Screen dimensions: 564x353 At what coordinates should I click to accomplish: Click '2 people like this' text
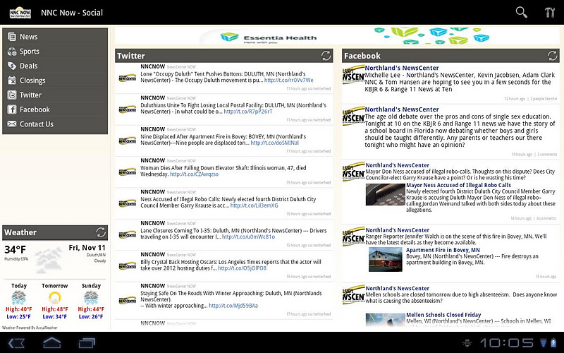tap(544, 99)
